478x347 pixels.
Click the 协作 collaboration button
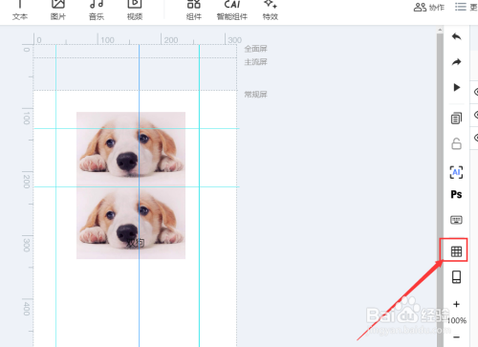tap(429, 7)
